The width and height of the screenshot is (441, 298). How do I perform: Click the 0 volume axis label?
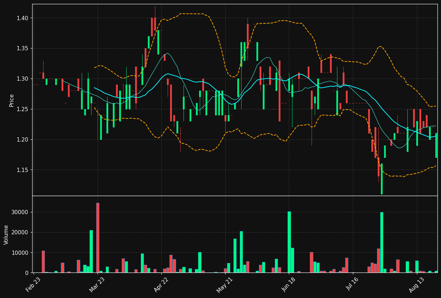point(27,273)
